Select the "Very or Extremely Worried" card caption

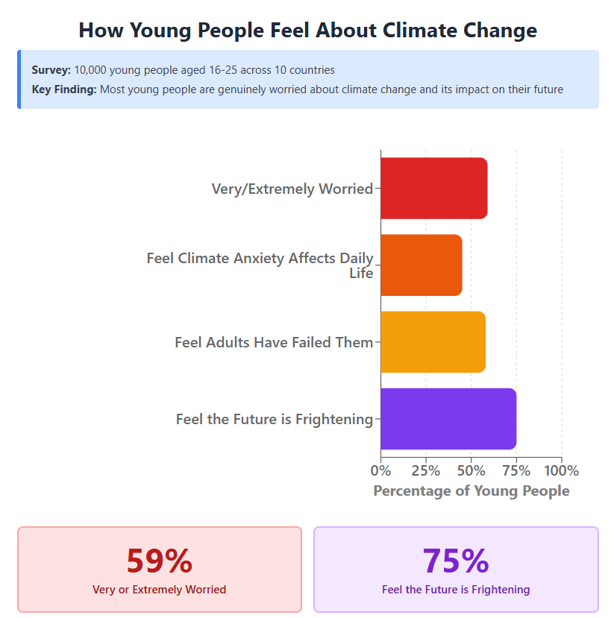pos(159,590)
